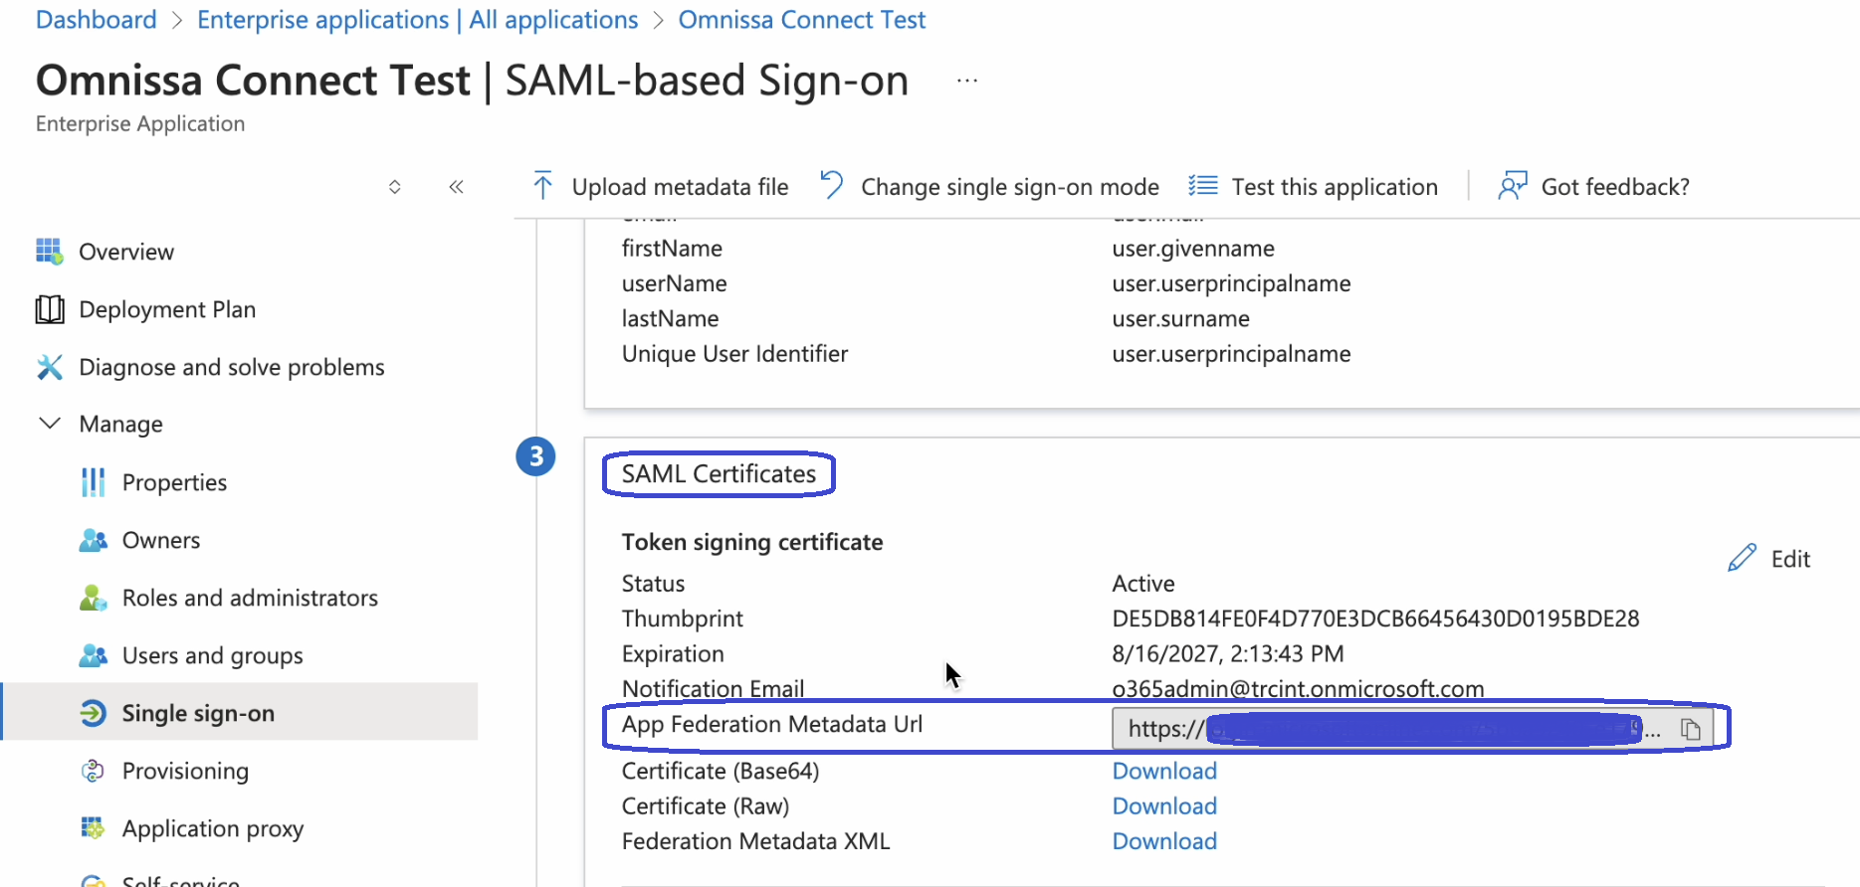Select Single sign-on in sidebar
The width and height of the screenshot is (1860, 887).
coord(239,712)
